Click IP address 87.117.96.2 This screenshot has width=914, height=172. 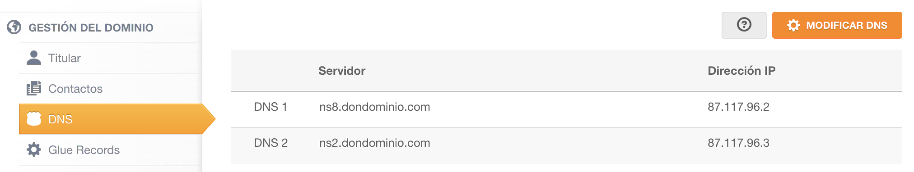point(738,107)
